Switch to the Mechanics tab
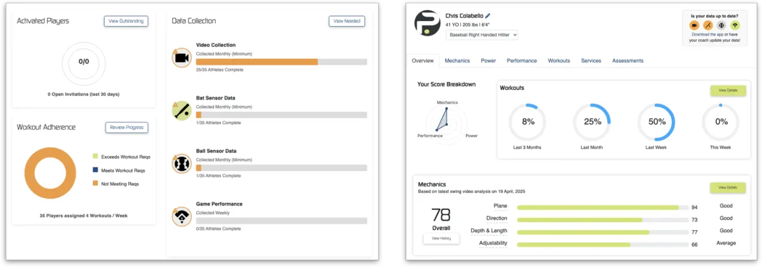 [x=457, y=61]
